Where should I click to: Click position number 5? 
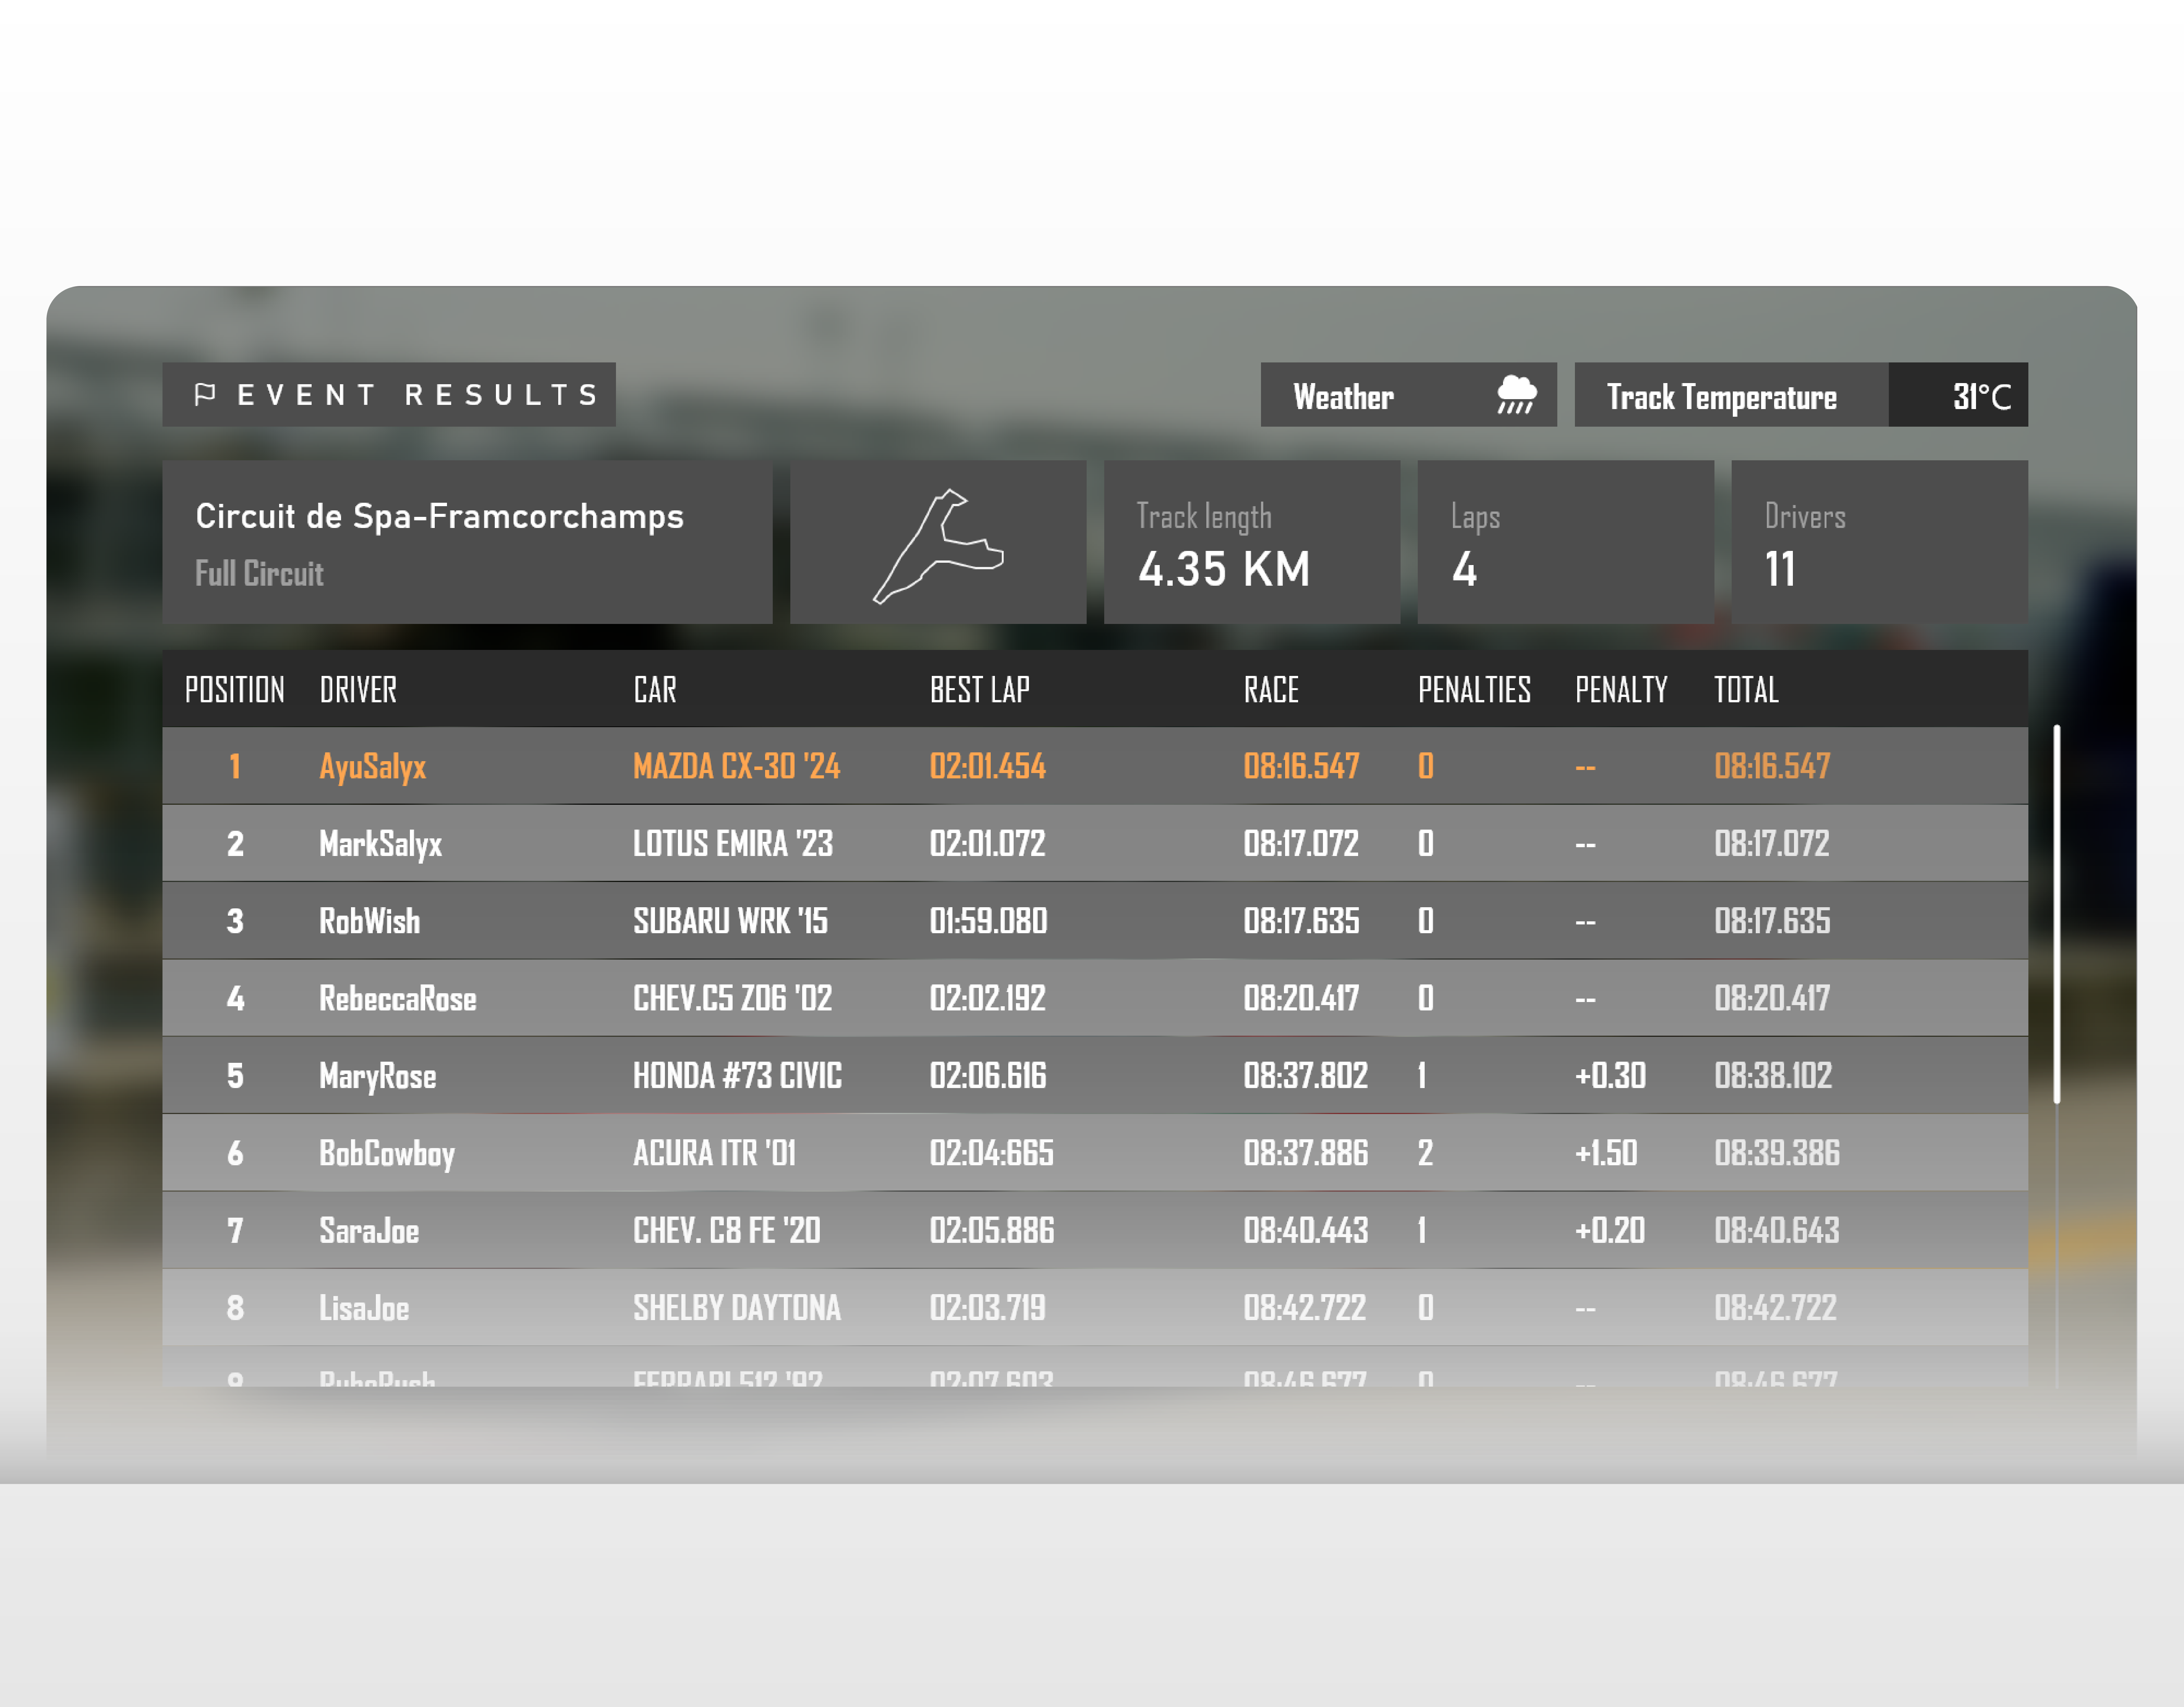click(235, 1075)
